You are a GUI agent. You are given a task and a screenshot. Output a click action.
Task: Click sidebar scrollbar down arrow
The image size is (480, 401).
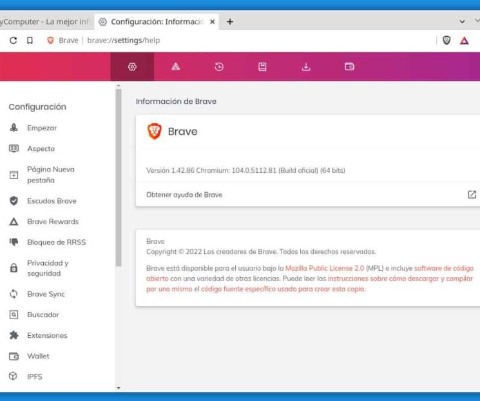click(119, 388)
